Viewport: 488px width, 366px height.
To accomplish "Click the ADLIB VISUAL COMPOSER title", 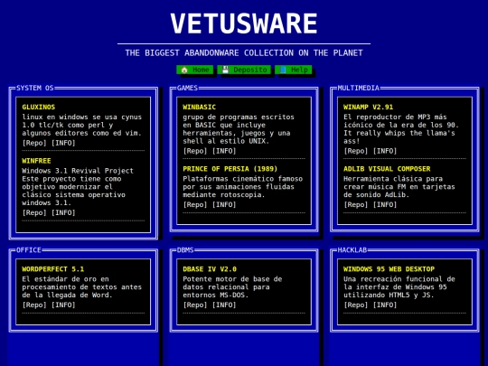I will click(387, 169).
